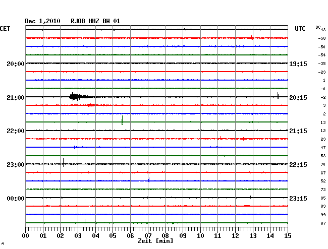Click the CET time label "21:00"
Screen dimensions: 328x249
click(16, 98)
